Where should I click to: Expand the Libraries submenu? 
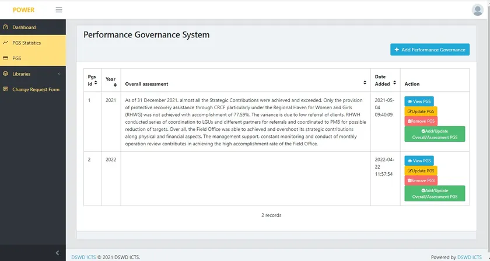click(x=33, y=74)
